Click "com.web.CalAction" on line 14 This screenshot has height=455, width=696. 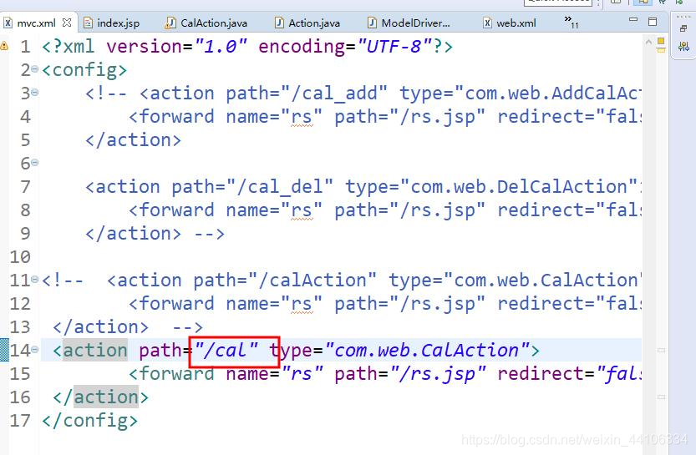point(427,351)
